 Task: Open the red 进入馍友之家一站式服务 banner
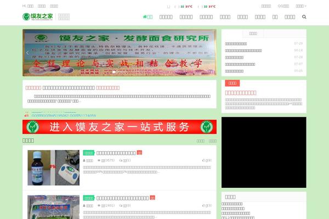(120, 127)
